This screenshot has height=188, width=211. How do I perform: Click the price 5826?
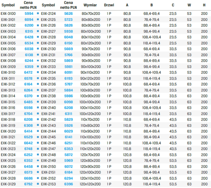[x=68, y=25]
